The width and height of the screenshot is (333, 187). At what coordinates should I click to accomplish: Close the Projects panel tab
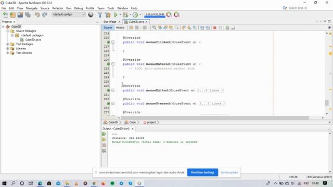(x=15, y=22)
